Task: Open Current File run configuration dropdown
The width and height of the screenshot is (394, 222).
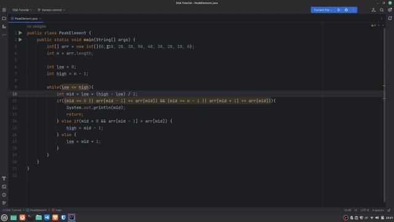Action: click(323, 10)
